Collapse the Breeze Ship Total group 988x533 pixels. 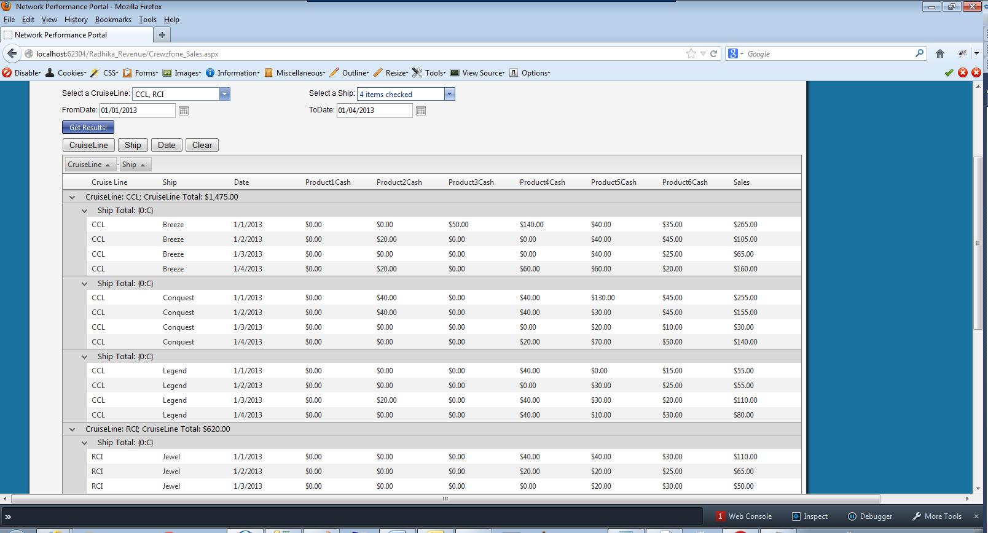click(x=85, y=211)
